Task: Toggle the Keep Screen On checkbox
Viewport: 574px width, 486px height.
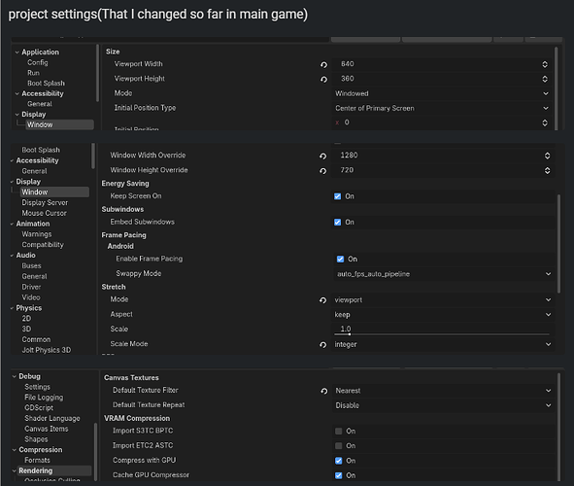Action: 338,196
